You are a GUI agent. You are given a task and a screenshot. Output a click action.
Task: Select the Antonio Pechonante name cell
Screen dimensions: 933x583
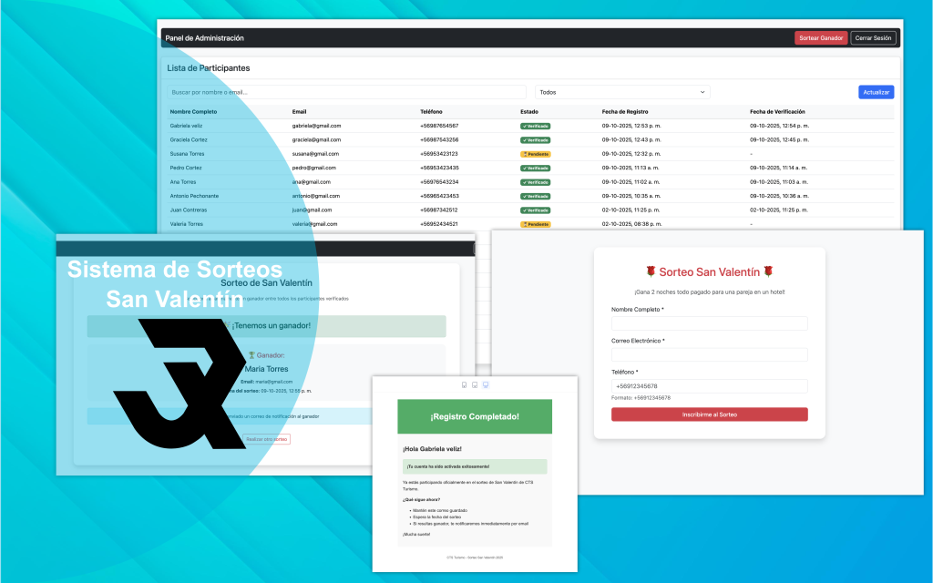pyautogui.click(x=194, y=196)
